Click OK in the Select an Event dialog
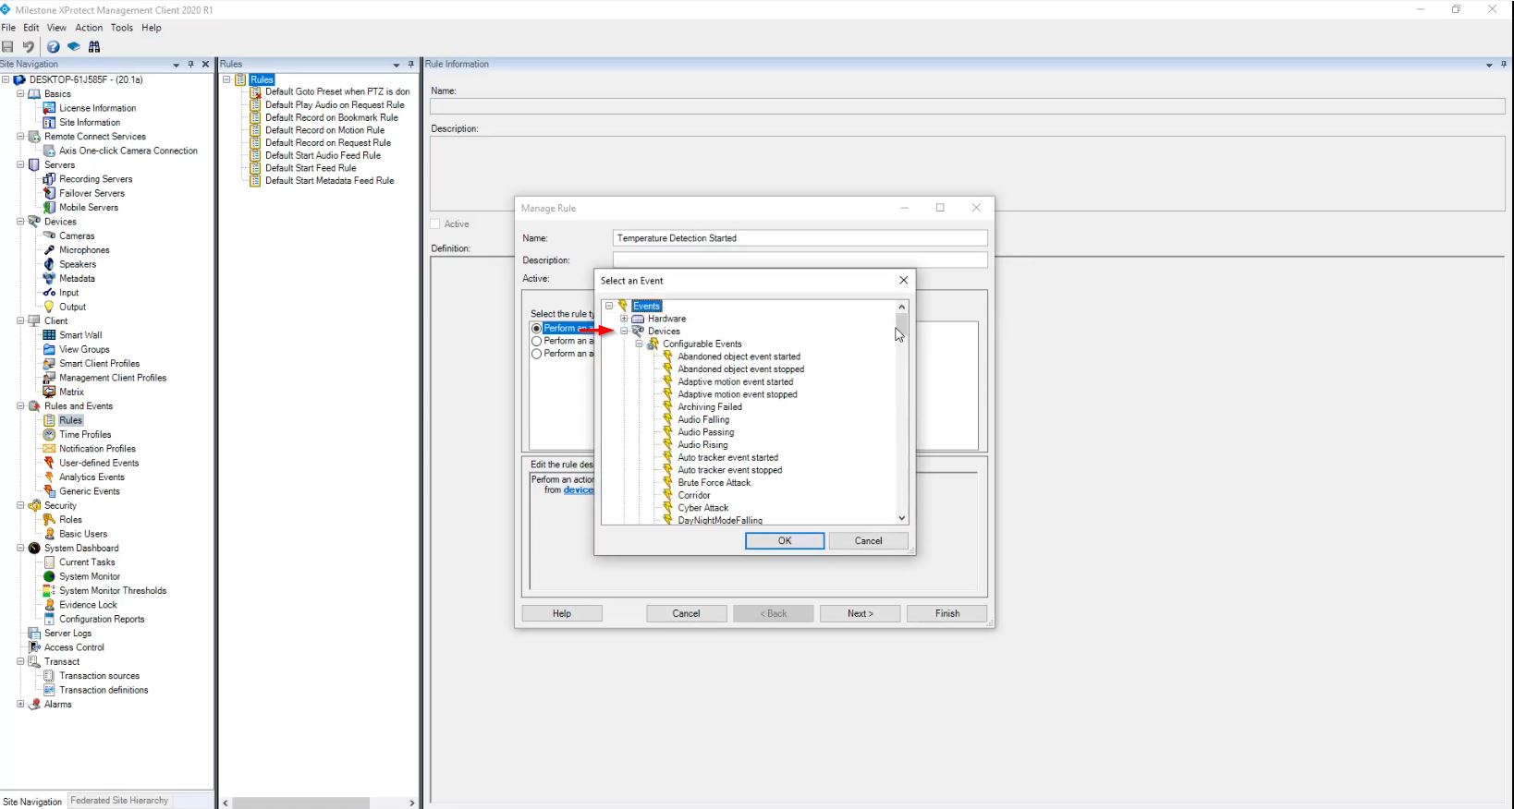The image size is (1514, 809). pos(784,541)
